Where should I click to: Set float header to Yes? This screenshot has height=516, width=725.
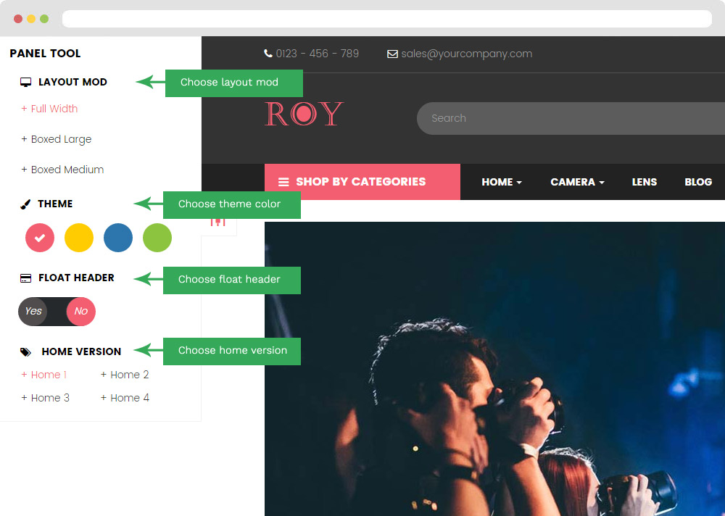coord(33,311)
